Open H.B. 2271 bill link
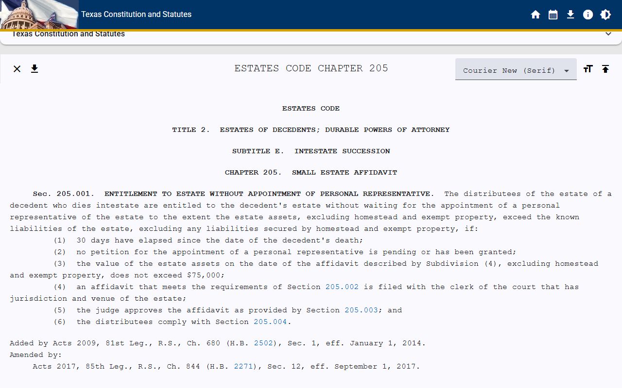622x388 pixels. [243, 366]
